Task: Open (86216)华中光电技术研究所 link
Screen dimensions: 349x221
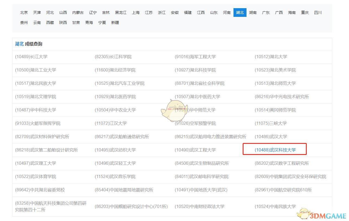Action: coord(282,97)
